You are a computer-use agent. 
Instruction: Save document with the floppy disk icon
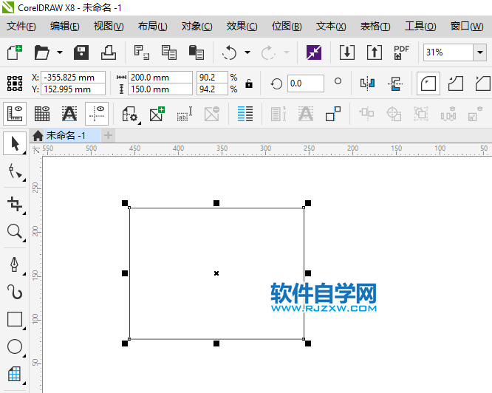click(x=81, y=52)
